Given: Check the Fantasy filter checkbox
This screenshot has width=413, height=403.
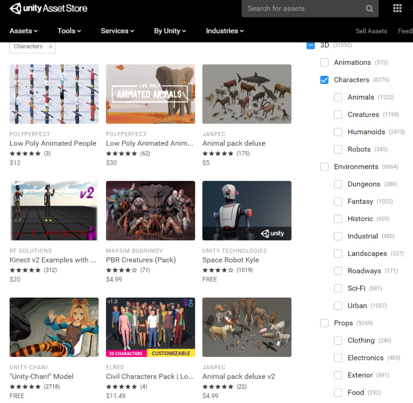Looking at the screenshot, I should coord(338,201).
